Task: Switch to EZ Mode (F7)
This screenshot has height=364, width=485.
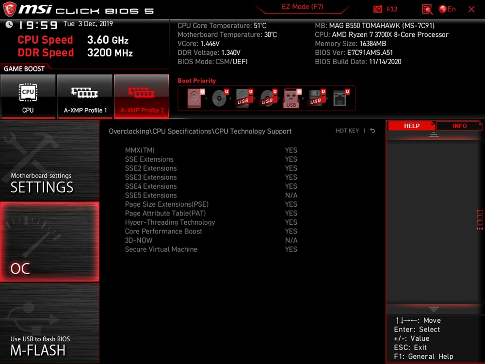Action: [x=302, y=7]
